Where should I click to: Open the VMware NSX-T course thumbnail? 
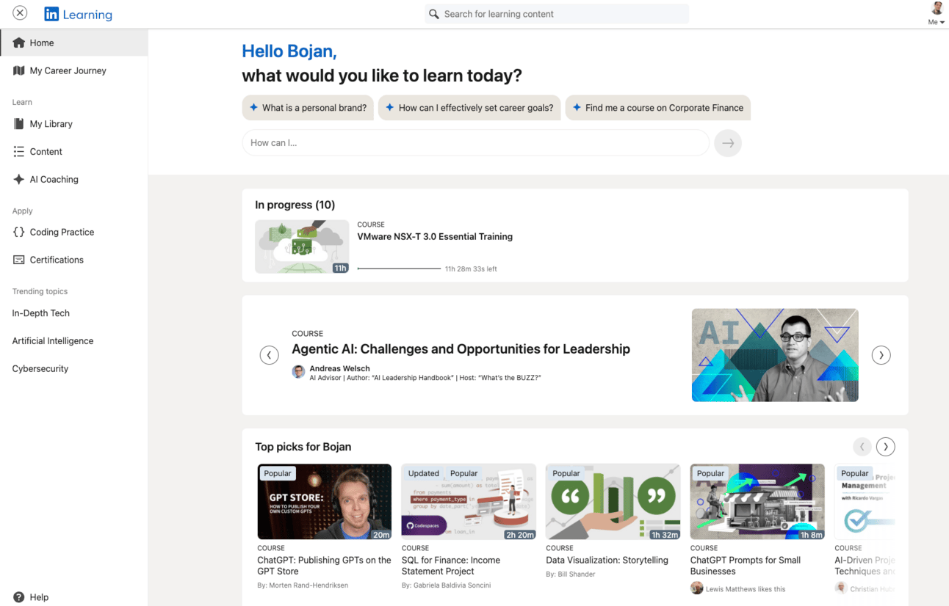tap(302, 247)
